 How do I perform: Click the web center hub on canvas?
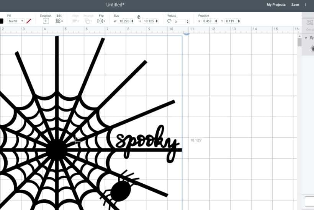57,150
